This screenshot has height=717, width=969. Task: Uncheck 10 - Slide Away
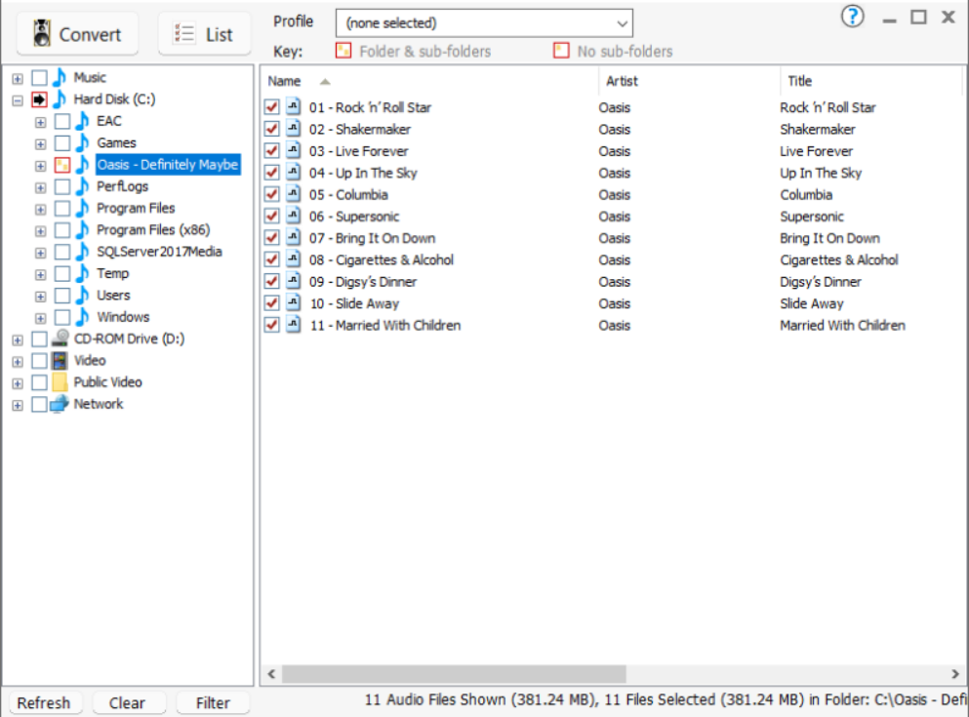[270, 303]
